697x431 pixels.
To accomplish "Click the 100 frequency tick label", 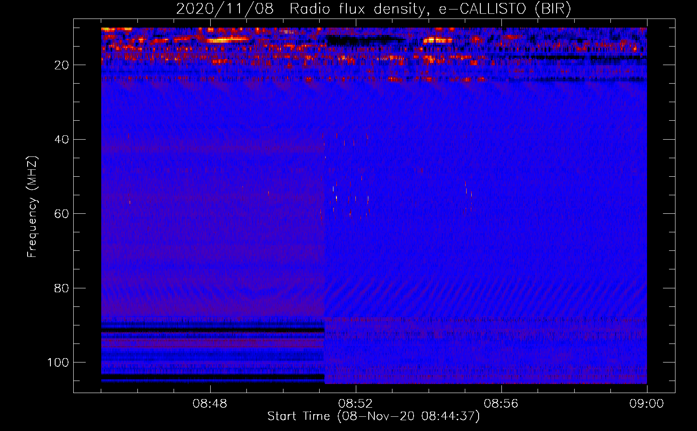I will (58, 362).
